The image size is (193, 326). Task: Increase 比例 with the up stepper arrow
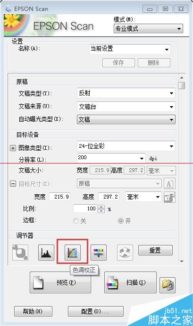point(101,207)
